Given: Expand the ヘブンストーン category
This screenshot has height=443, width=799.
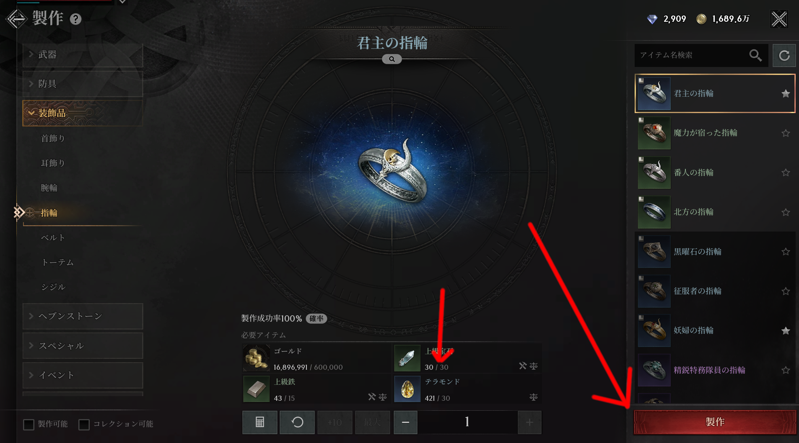Looking at the screenshot, I should [x=83, y=316].
